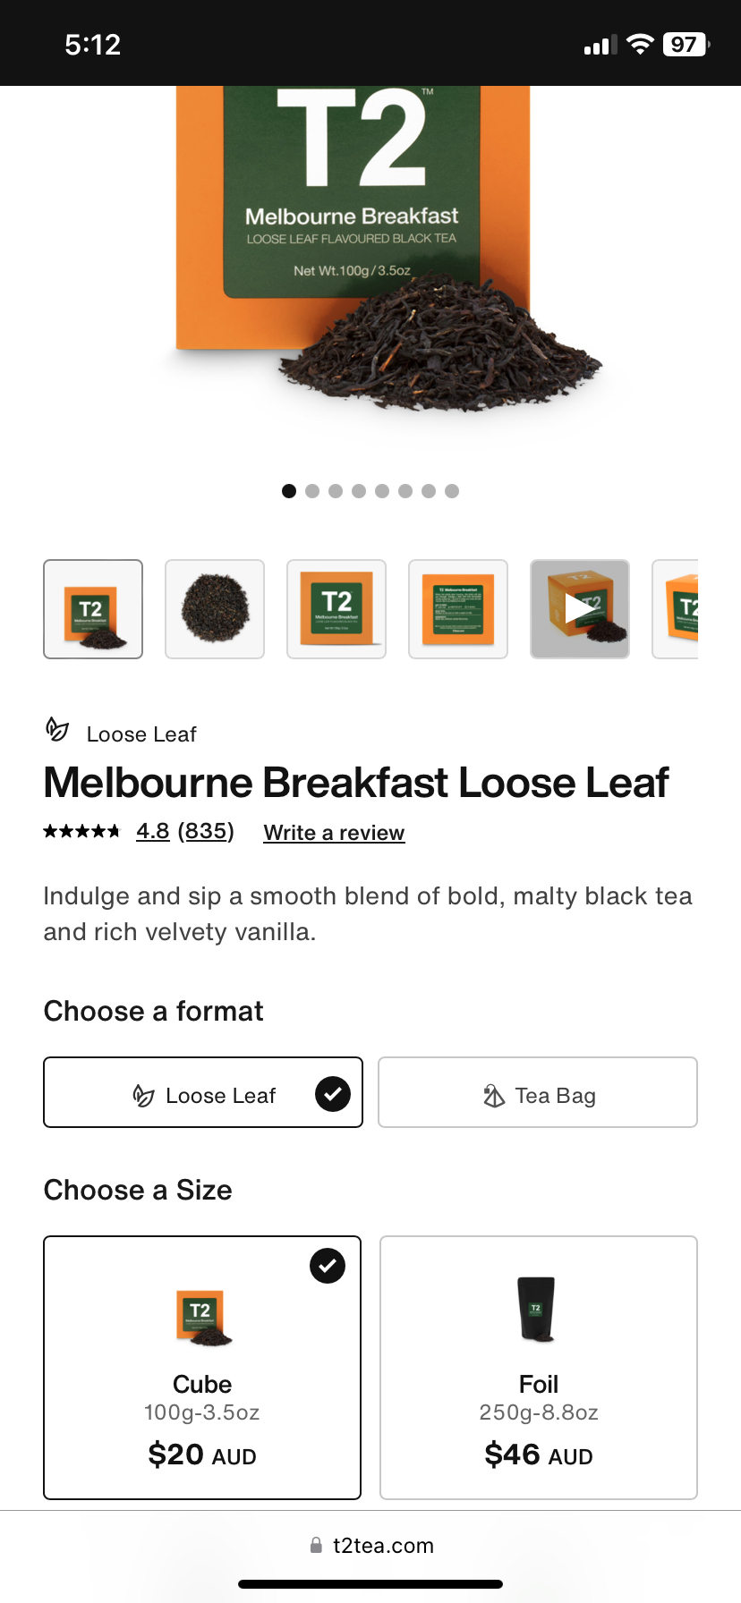This screenshot has width=741, height=1603.
Task: Jump to the last carousel dot
Action: tap(452, 491)
